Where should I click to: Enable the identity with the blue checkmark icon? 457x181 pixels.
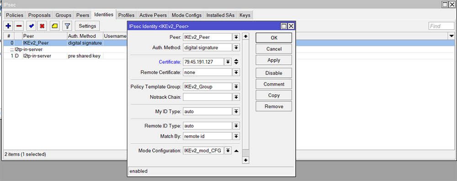pyautogui.click(x=32, y=26)
